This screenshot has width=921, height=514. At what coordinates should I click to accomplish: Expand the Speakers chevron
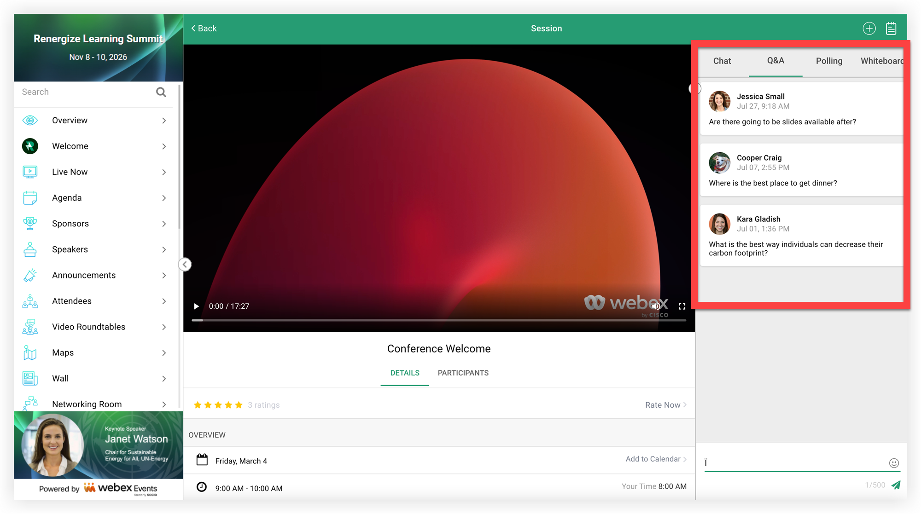tap(164, 249)
